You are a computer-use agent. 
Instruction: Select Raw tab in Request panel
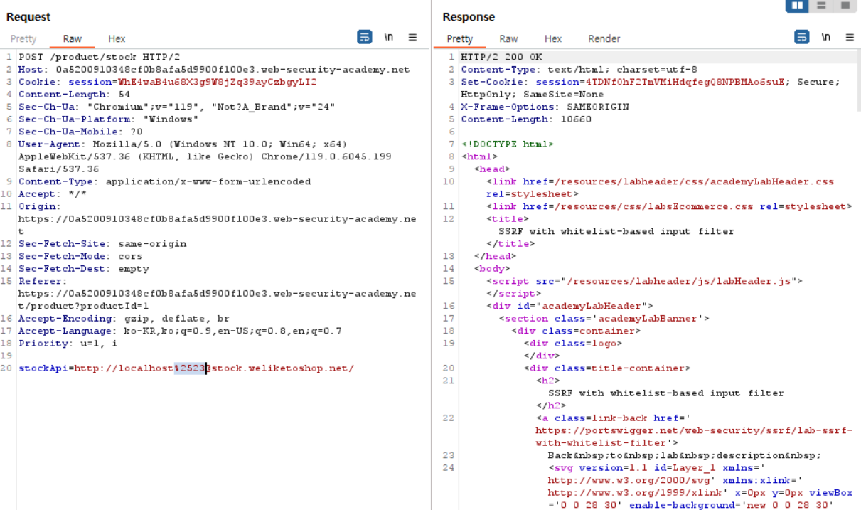pos(73,39)
